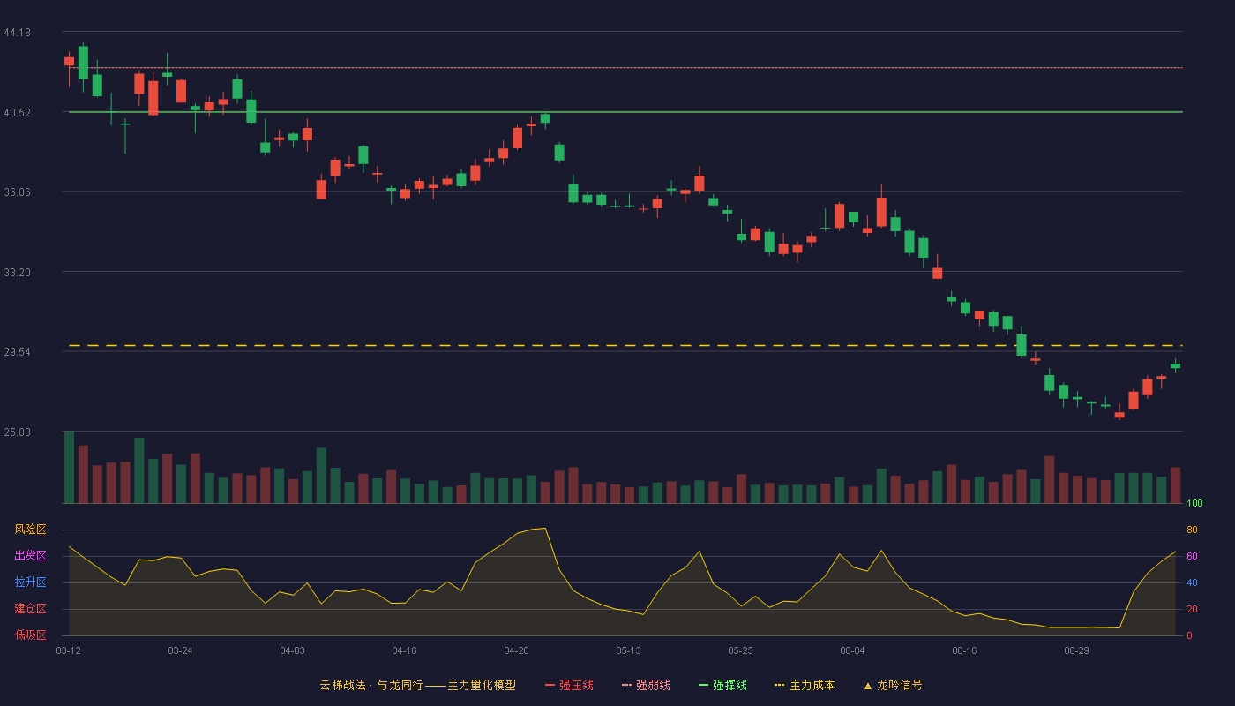The width and height of the screenshot is (1235, 706).
Task: Click the green 强撑线 legend line marker
Action: (x=703, y=685)
